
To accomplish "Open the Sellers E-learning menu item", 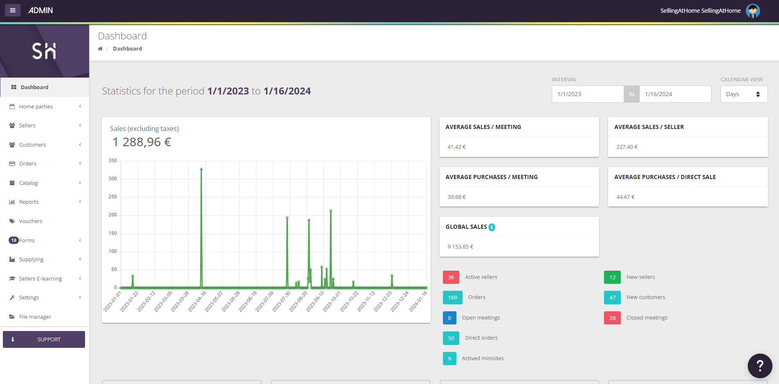I will click(41, 278).
